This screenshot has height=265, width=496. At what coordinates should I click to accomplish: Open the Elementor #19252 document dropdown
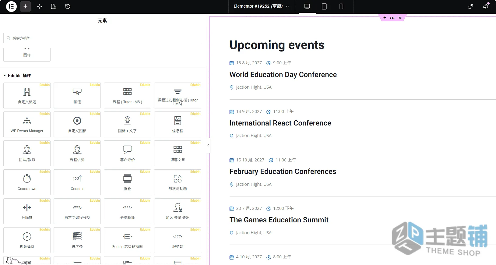(x=262, y=6)
